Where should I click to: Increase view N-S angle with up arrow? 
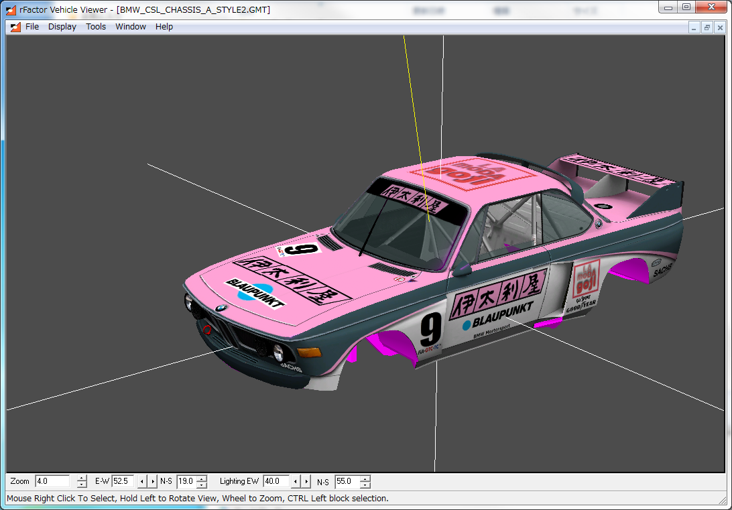202,479
